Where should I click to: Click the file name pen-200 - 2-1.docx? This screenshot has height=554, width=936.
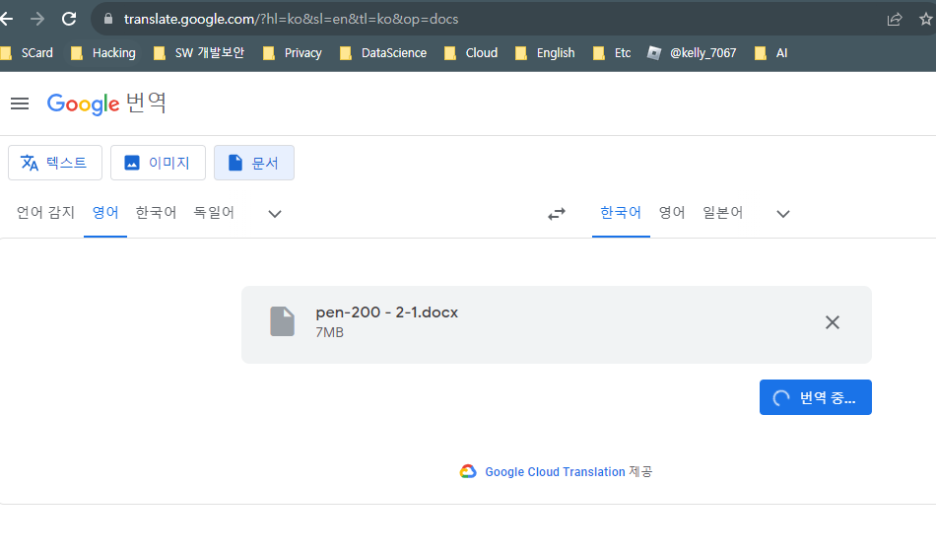pyautogui.click(x=387, y=312)
